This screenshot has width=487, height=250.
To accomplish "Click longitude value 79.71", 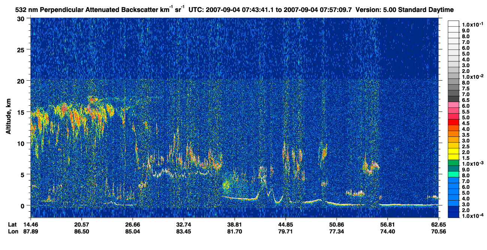I will 285,231.
